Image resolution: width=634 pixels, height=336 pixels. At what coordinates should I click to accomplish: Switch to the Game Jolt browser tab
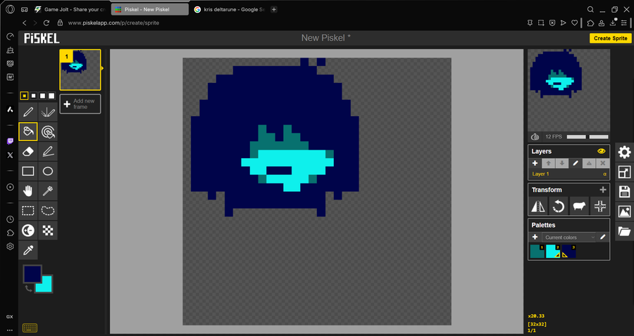point(69,9)
